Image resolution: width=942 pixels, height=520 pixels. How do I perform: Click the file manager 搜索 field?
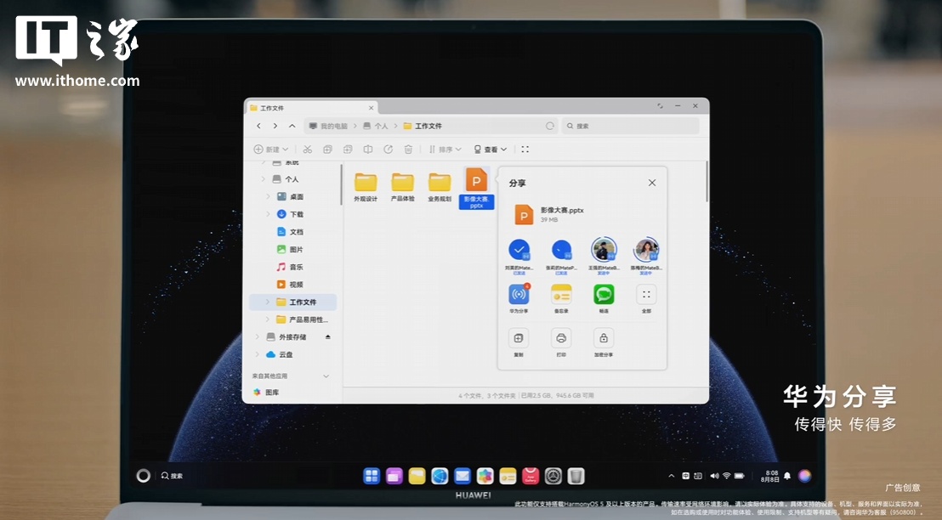pos(631,126)
